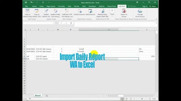
Task: Open the File tab
Action: point(26,6)
